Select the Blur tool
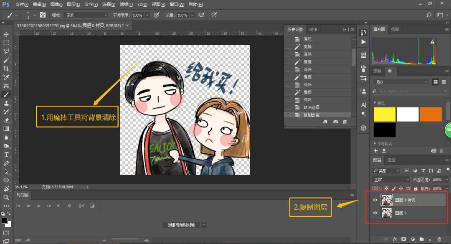The image size is (451, 244). pos(6,137)
